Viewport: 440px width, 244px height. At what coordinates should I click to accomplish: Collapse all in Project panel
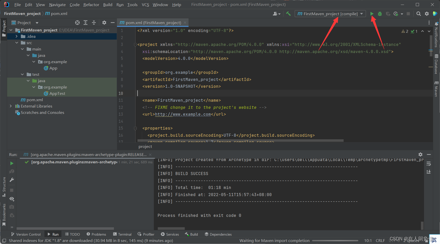94,23
